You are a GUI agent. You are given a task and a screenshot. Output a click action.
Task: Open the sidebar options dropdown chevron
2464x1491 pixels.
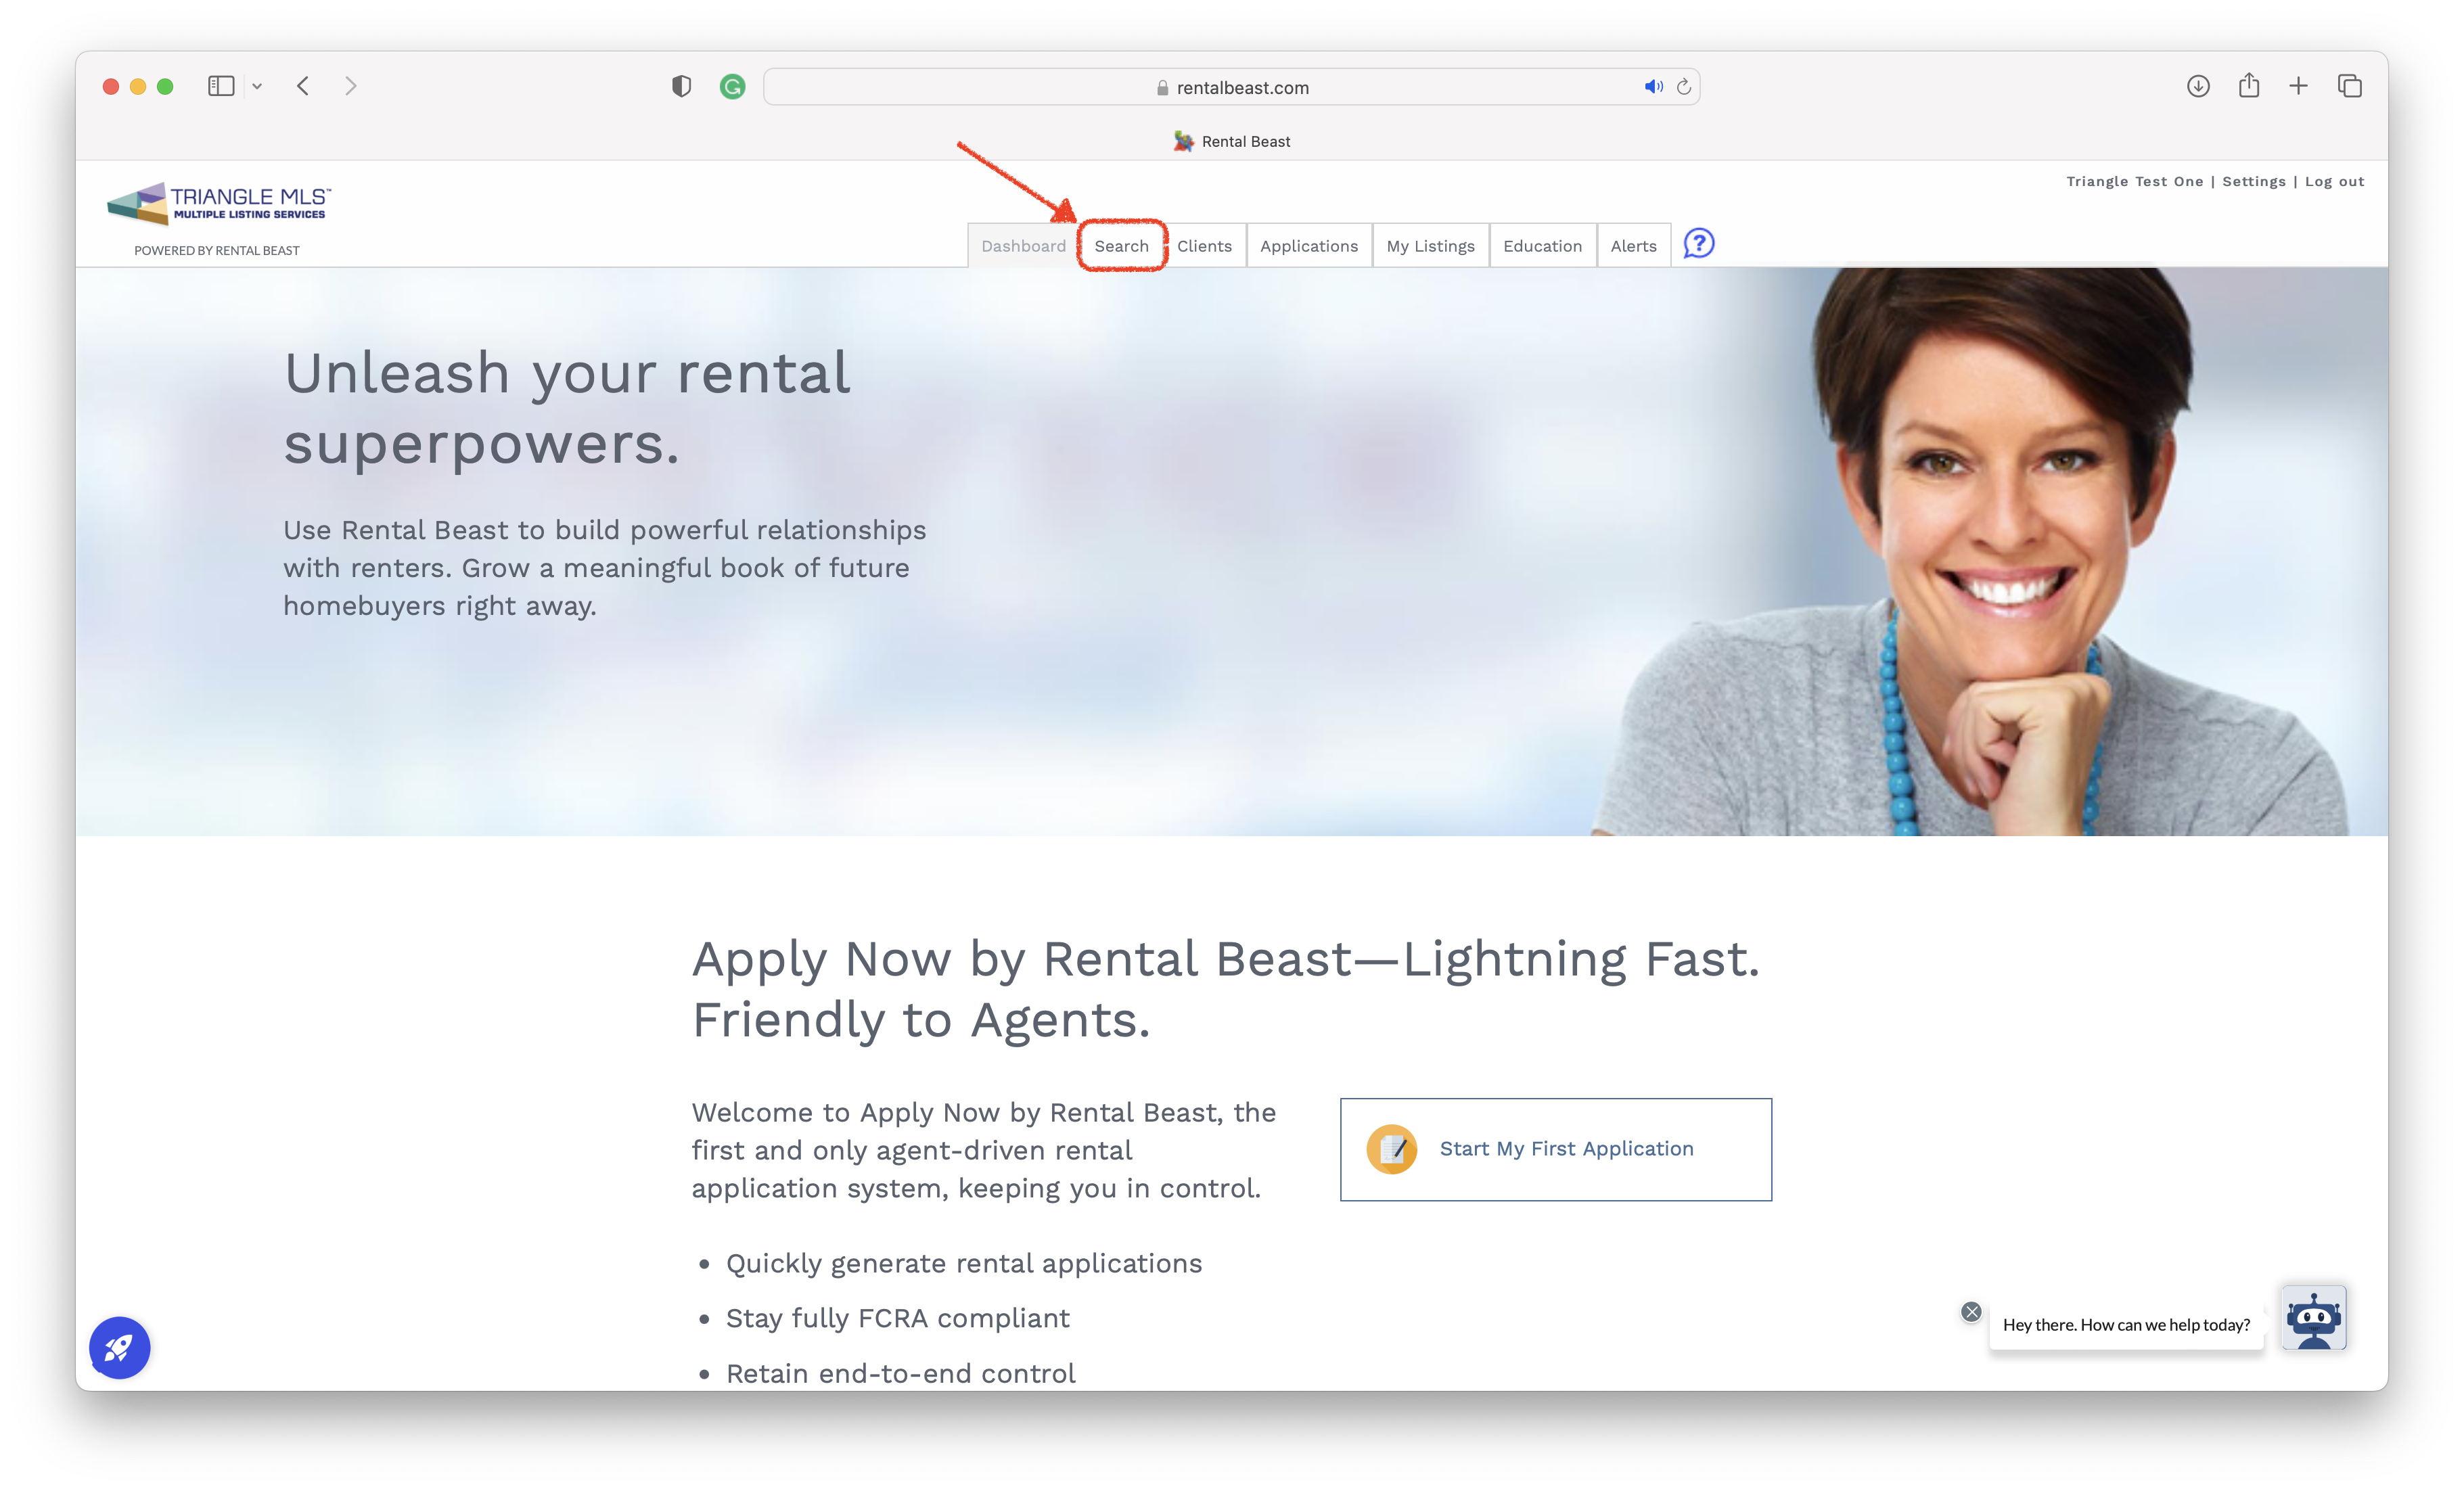(257, 87)
